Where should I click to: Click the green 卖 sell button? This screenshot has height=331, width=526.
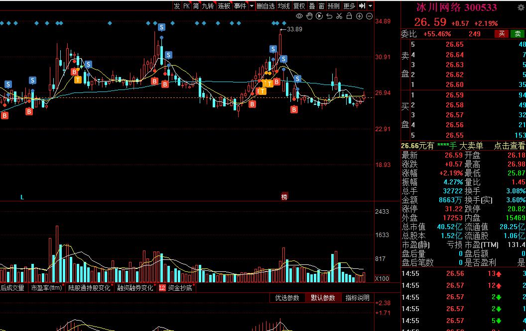[518, 34]
